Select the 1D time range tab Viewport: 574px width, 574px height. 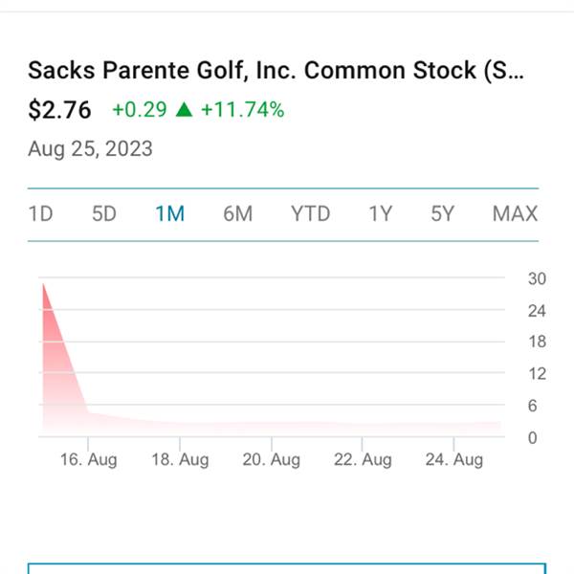coord(40,213)
